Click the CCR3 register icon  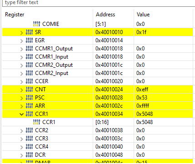pos(29,139)
